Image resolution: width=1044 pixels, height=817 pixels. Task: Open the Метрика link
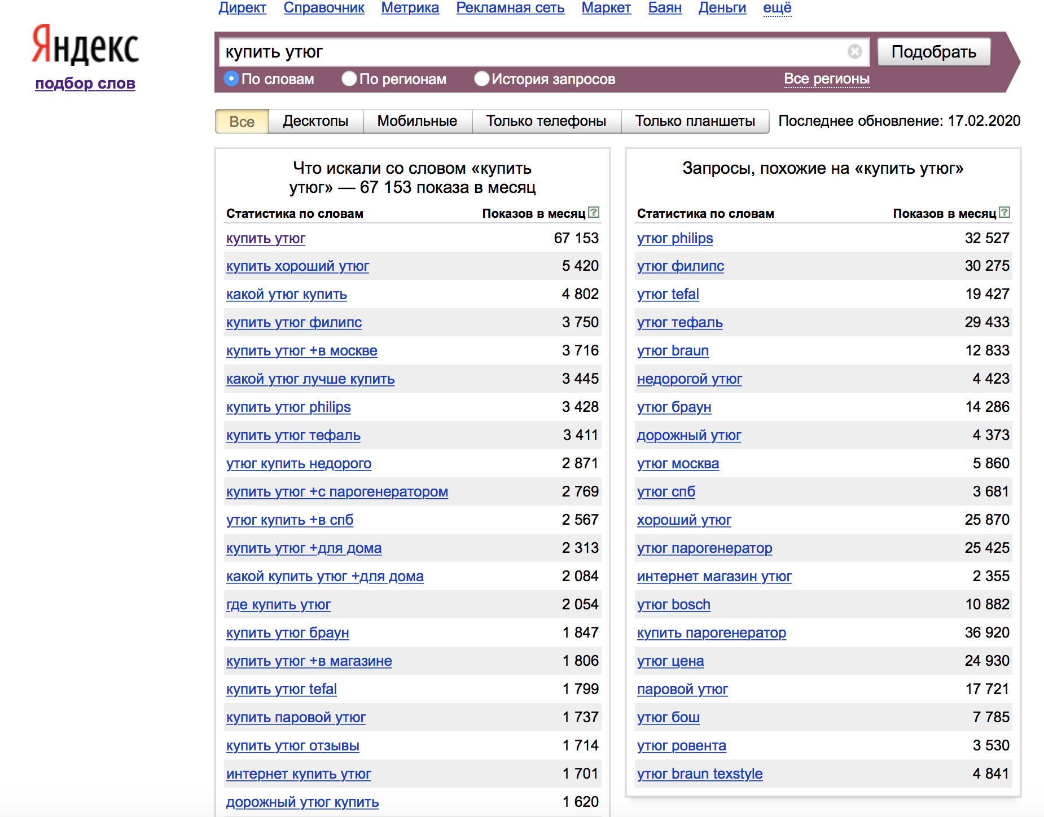pos(410,8)
